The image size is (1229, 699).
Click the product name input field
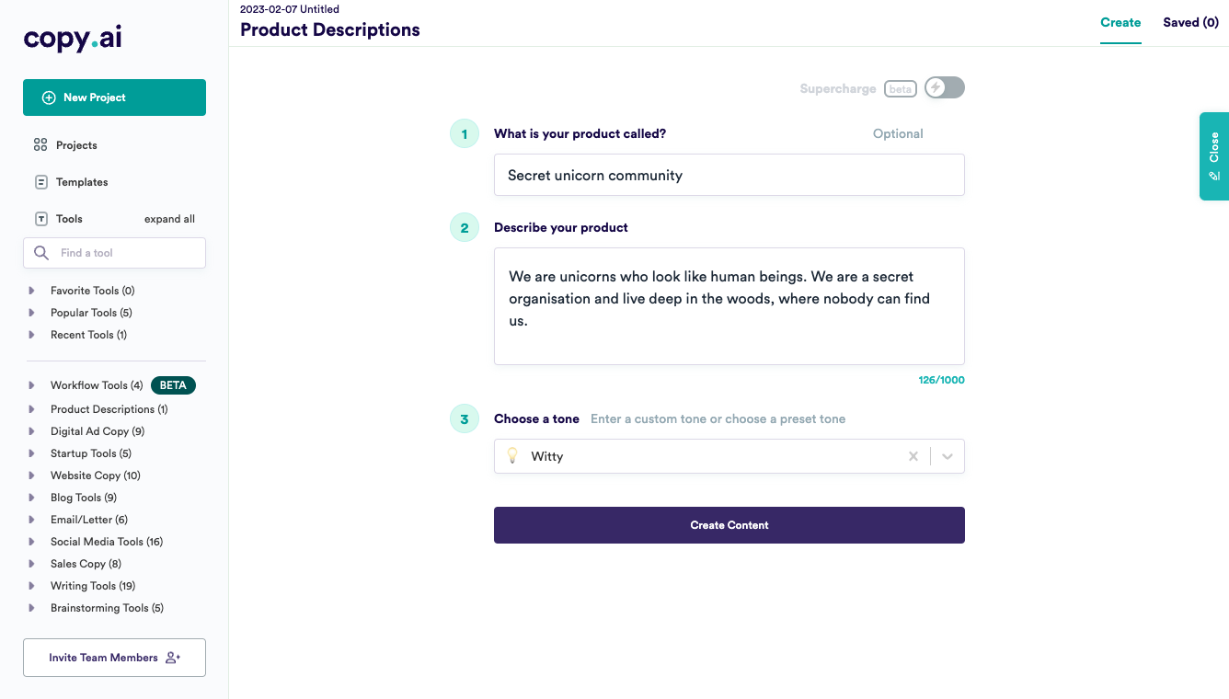coord(729,175)
